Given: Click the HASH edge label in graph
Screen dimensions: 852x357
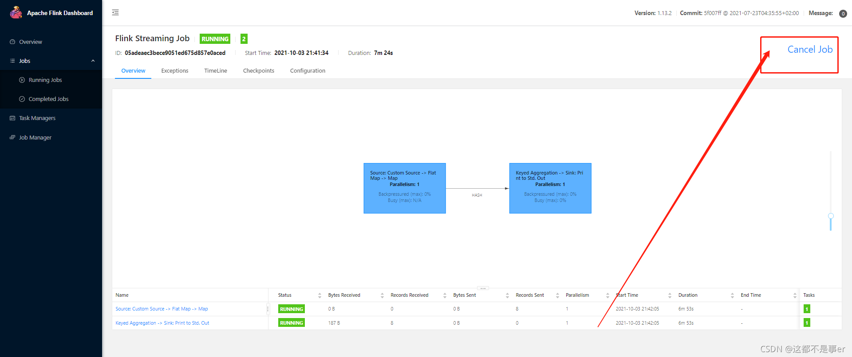Looking at the screenshot, I should 477,195.
